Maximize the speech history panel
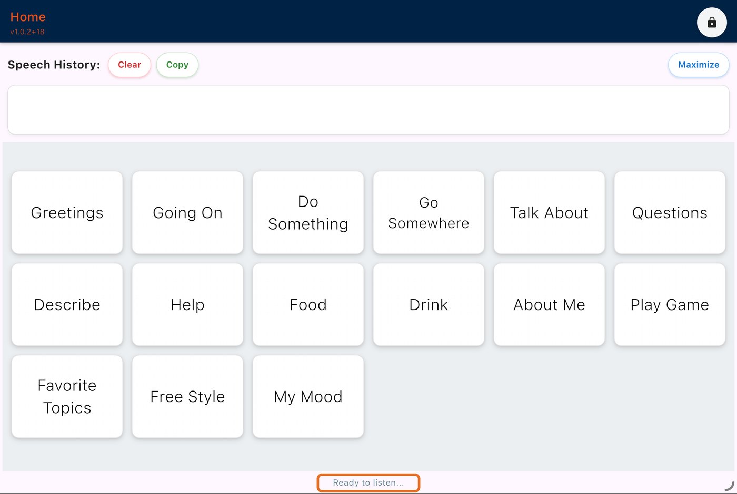The width and height of the screenshot is (737, 494). [x=699, y=65]
